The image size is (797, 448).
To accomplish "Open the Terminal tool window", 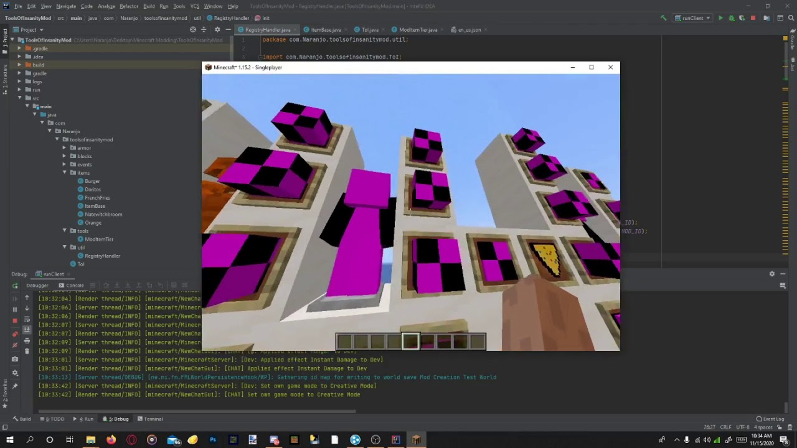I will point(149,419).
